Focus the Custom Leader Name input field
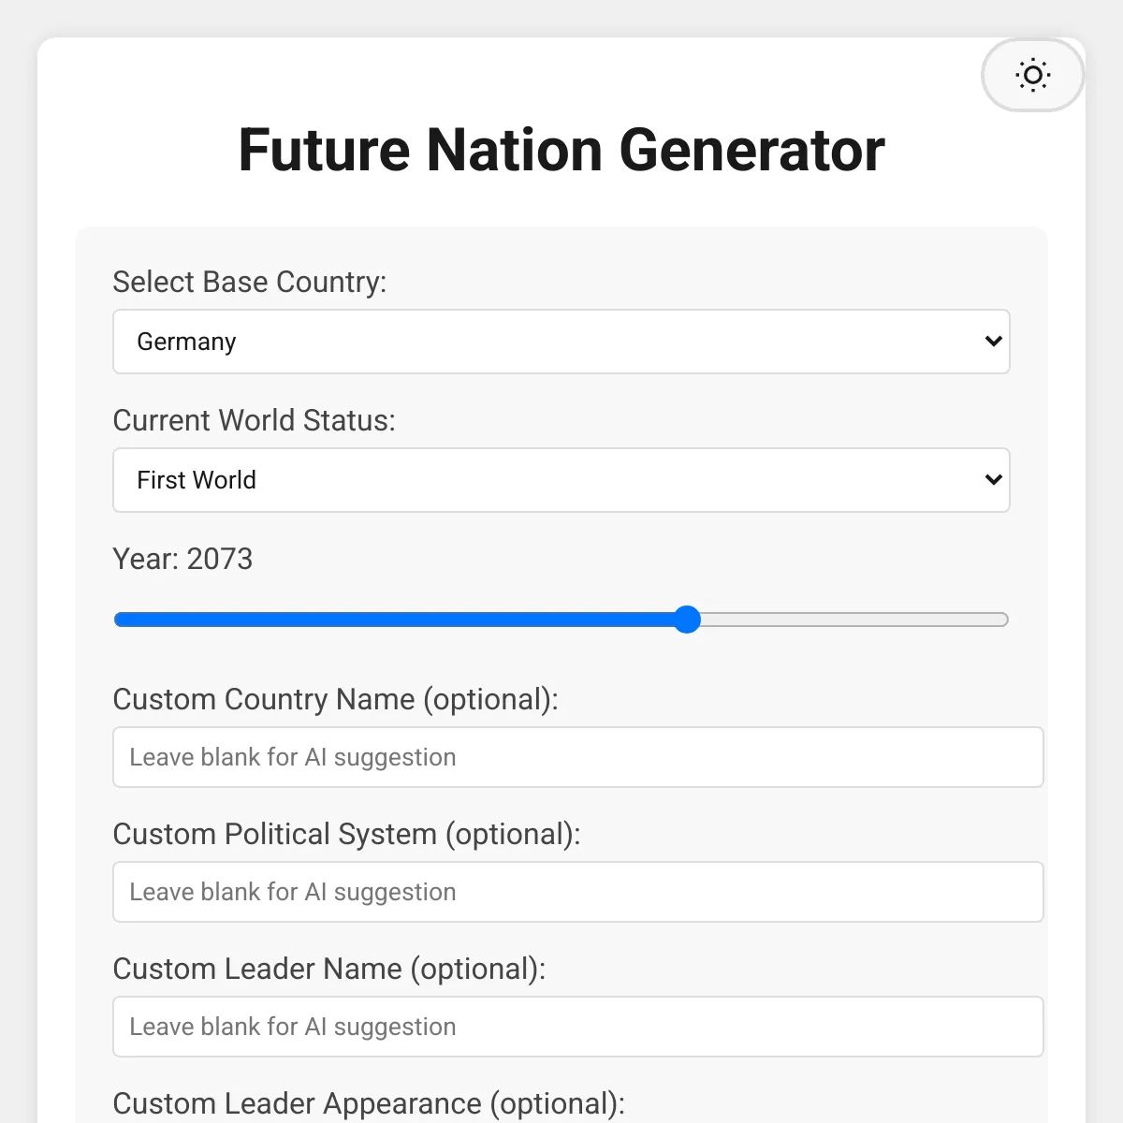 click(x=577, y=1027)
